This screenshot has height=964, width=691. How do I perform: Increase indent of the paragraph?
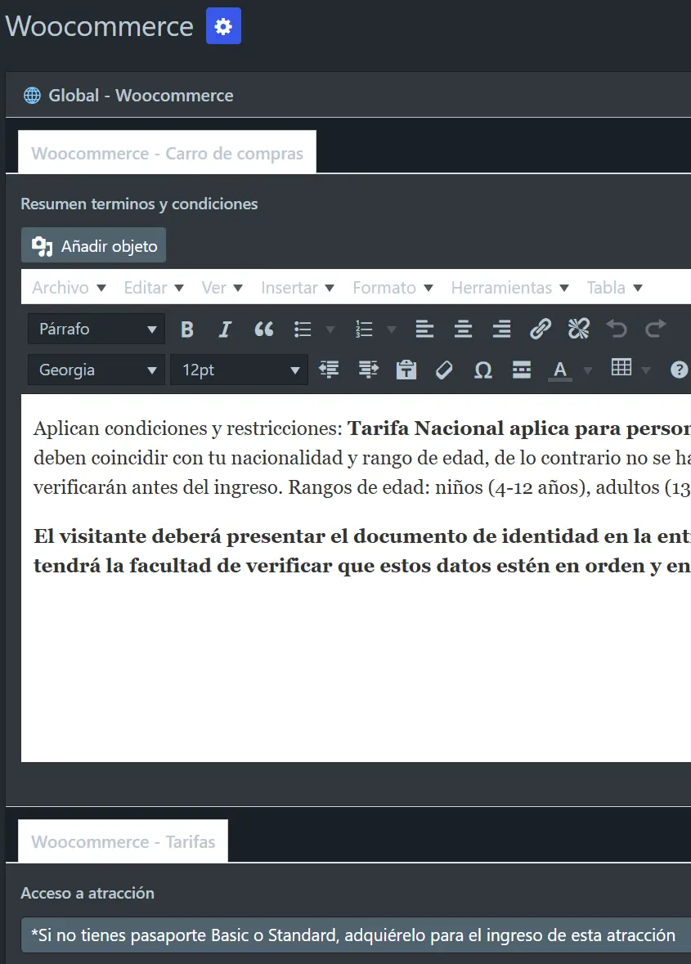(x=368, y=370)
